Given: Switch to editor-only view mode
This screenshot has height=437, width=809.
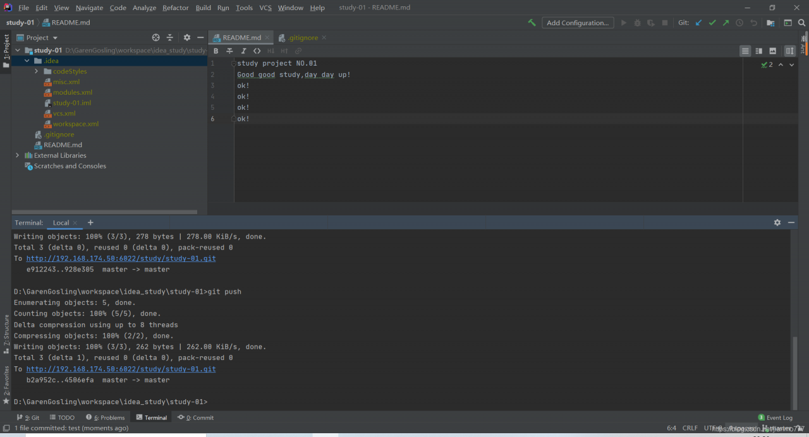Looking at the screenshot, I should (745, 51).
